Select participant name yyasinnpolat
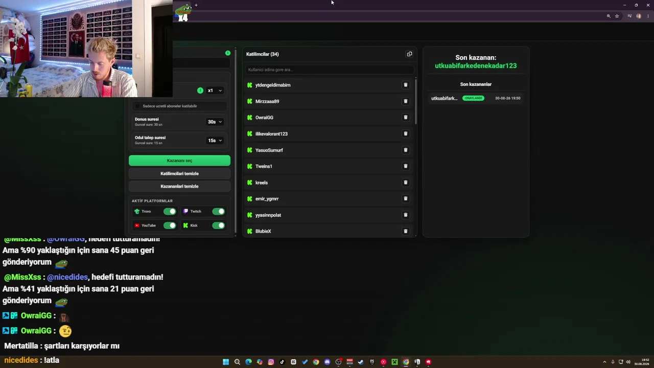 (268, 215)
